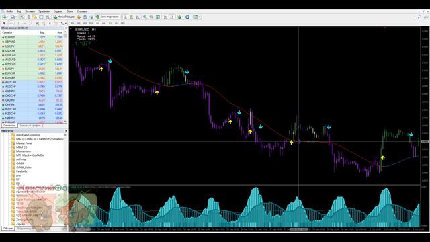The height and width of the screenshot is (242, 430).
Task: Click the indicators list icon with plus
Action: click(x=179, y=17)
